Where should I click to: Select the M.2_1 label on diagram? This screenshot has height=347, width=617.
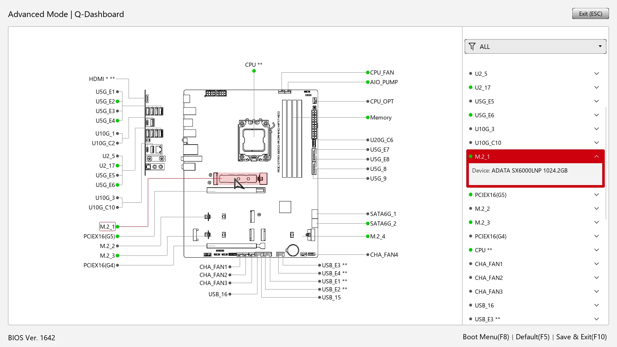(x=107, y=227)
